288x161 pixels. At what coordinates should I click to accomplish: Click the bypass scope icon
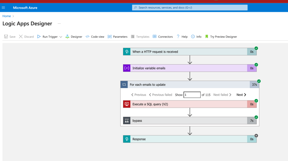(x=127, y=121)
